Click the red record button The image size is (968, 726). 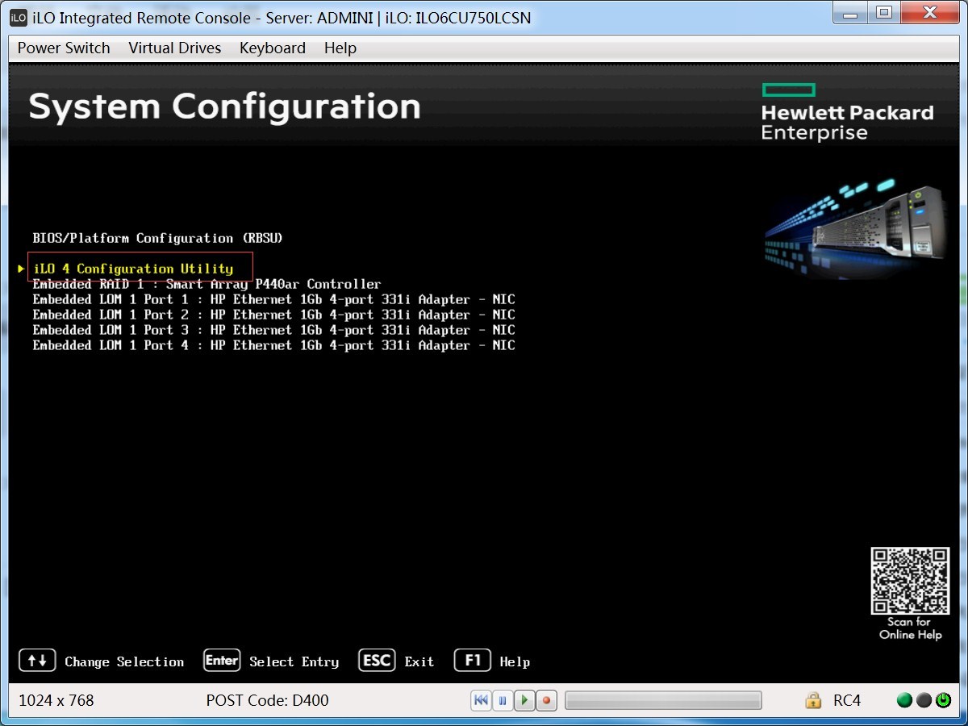(546, 700)
